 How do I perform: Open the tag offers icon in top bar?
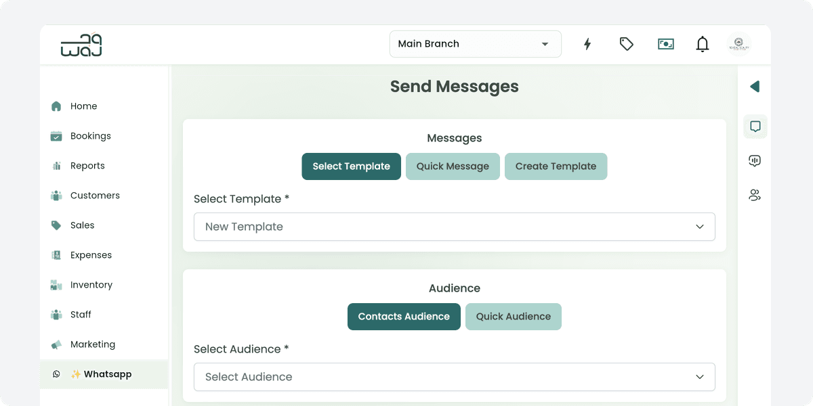[626, 43]
